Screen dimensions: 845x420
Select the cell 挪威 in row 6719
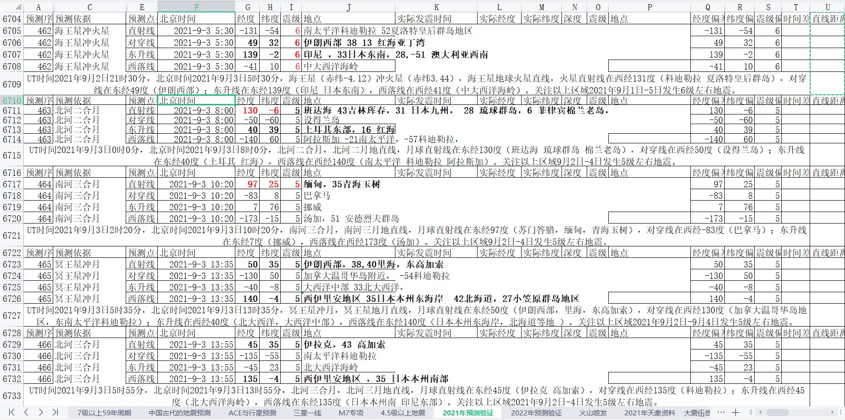click(348, 207)
